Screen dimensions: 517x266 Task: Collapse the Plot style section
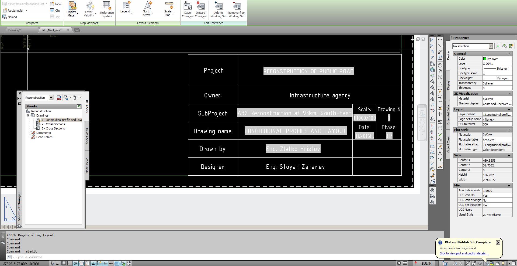[x=509, y=130]
